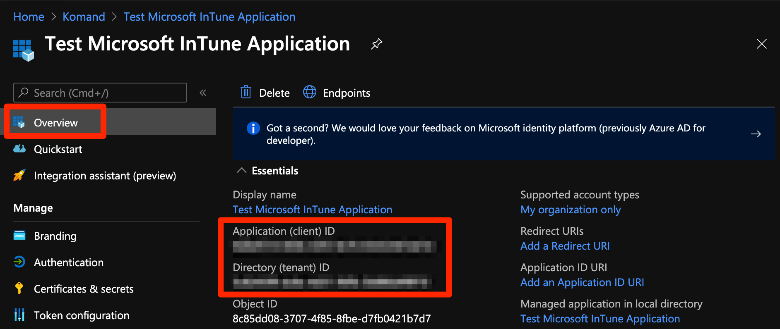The image size is (780, 329).
Task: Click the Integration assistant rocket icon
Action: [x=19, y=175]
